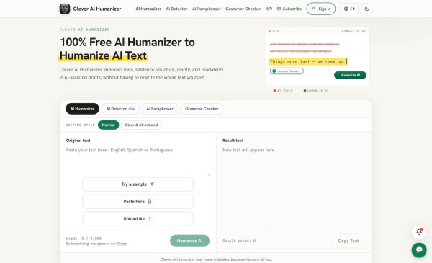This screenshot has height=263, width=432.
Task: Click the Result text output area
Action: (294, 187)
